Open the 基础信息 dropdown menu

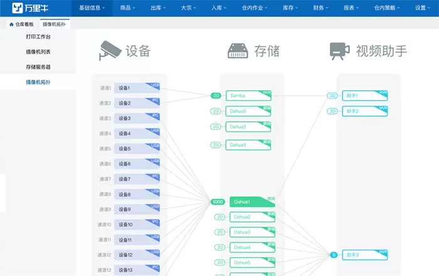tap(92, 8)
